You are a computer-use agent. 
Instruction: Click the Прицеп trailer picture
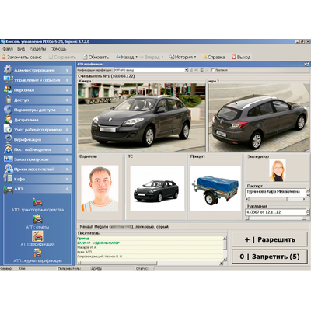(x=215, y=188)
